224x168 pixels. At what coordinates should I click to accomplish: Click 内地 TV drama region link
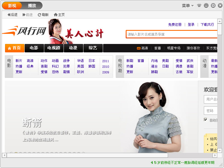(x=154, y=61)
